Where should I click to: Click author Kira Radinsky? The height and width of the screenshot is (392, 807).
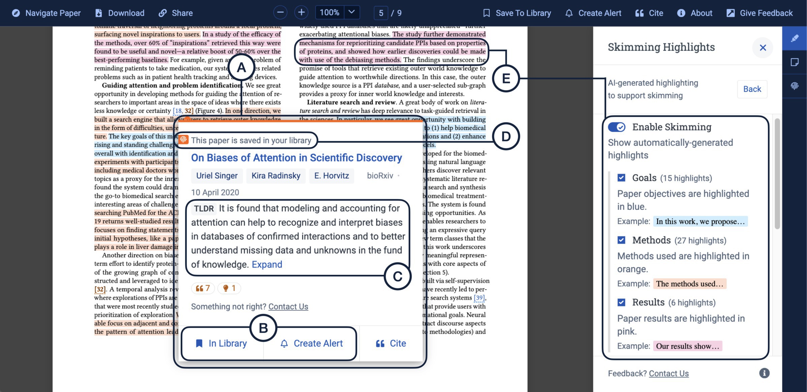(276, 176)
